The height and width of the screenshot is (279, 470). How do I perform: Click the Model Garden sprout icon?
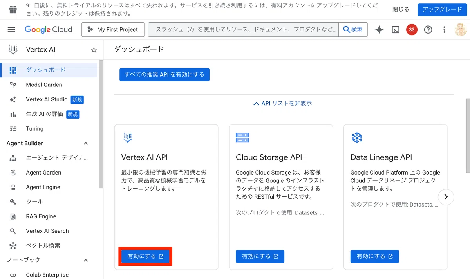tap(13, 85)
